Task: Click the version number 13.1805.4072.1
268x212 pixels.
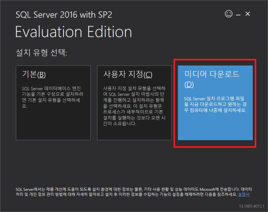Action: [x=252, y=206]
